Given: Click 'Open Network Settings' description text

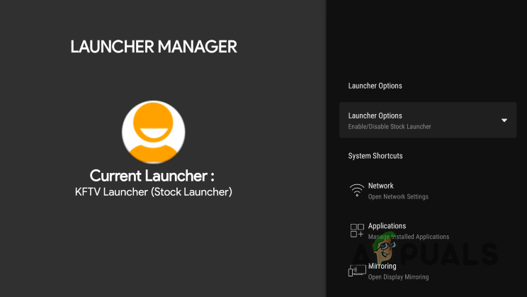Looking at the screenshot, I should pyautogui.click(x=398, y=196).
